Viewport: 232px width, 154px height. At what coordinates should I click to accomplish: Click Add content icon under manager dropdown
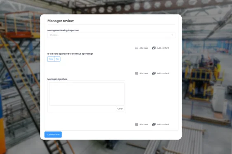pos(154,48)
